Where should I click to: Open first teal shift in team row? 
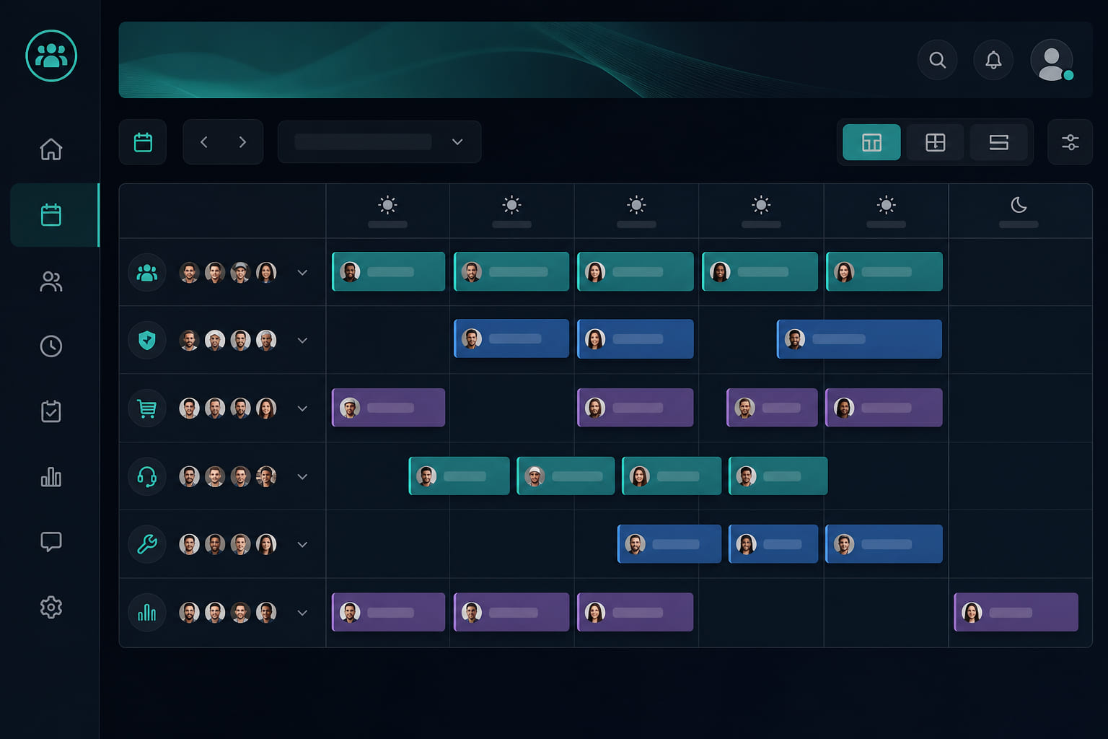(388, 271)
